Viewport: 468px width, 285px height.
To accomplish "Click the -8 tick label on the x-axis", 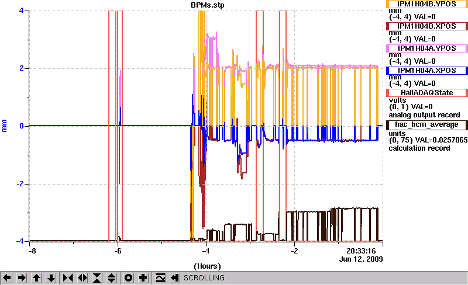I will tap(32, 251).
